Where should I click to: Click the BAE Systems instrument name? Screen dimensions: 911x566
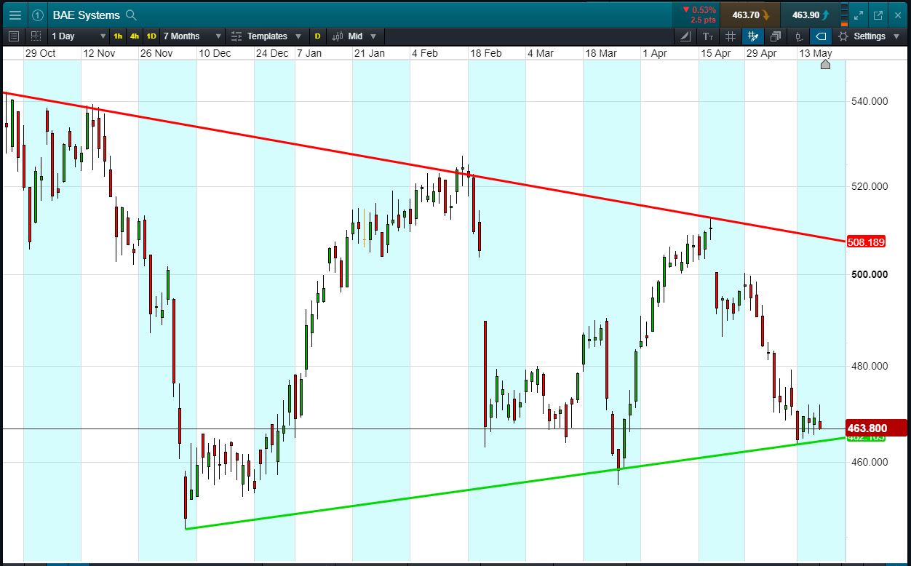(86, 15)
